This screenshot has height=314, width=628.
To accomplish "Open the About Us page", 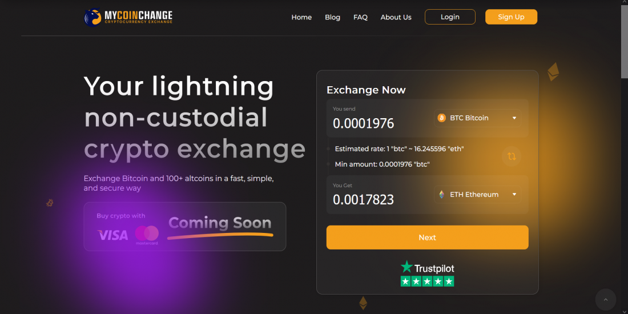I will (x=396, y=17).
